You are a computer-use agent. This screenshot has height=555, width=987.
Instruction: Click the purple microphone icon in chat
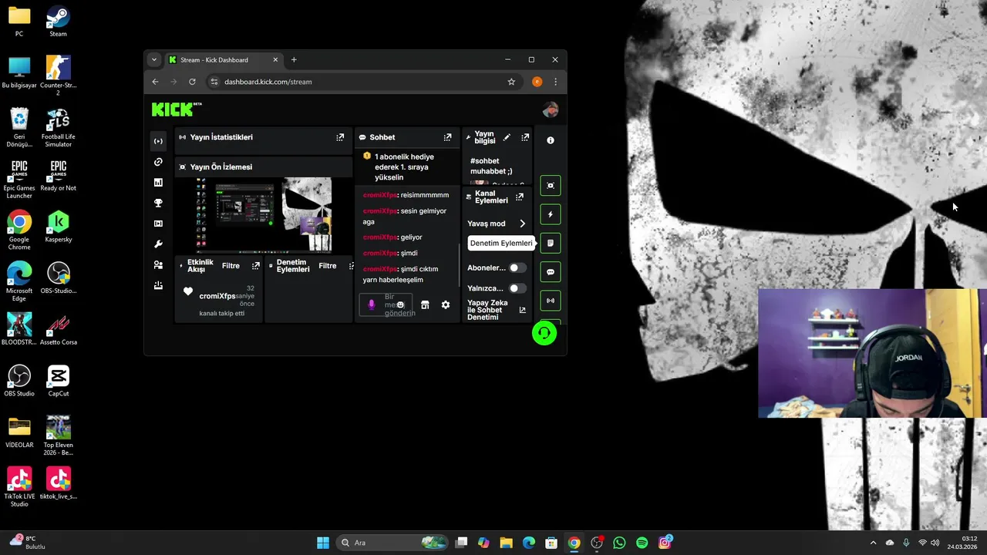371,304
